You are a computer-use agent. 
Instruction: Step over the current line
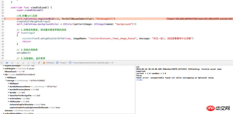pos(18,63)
